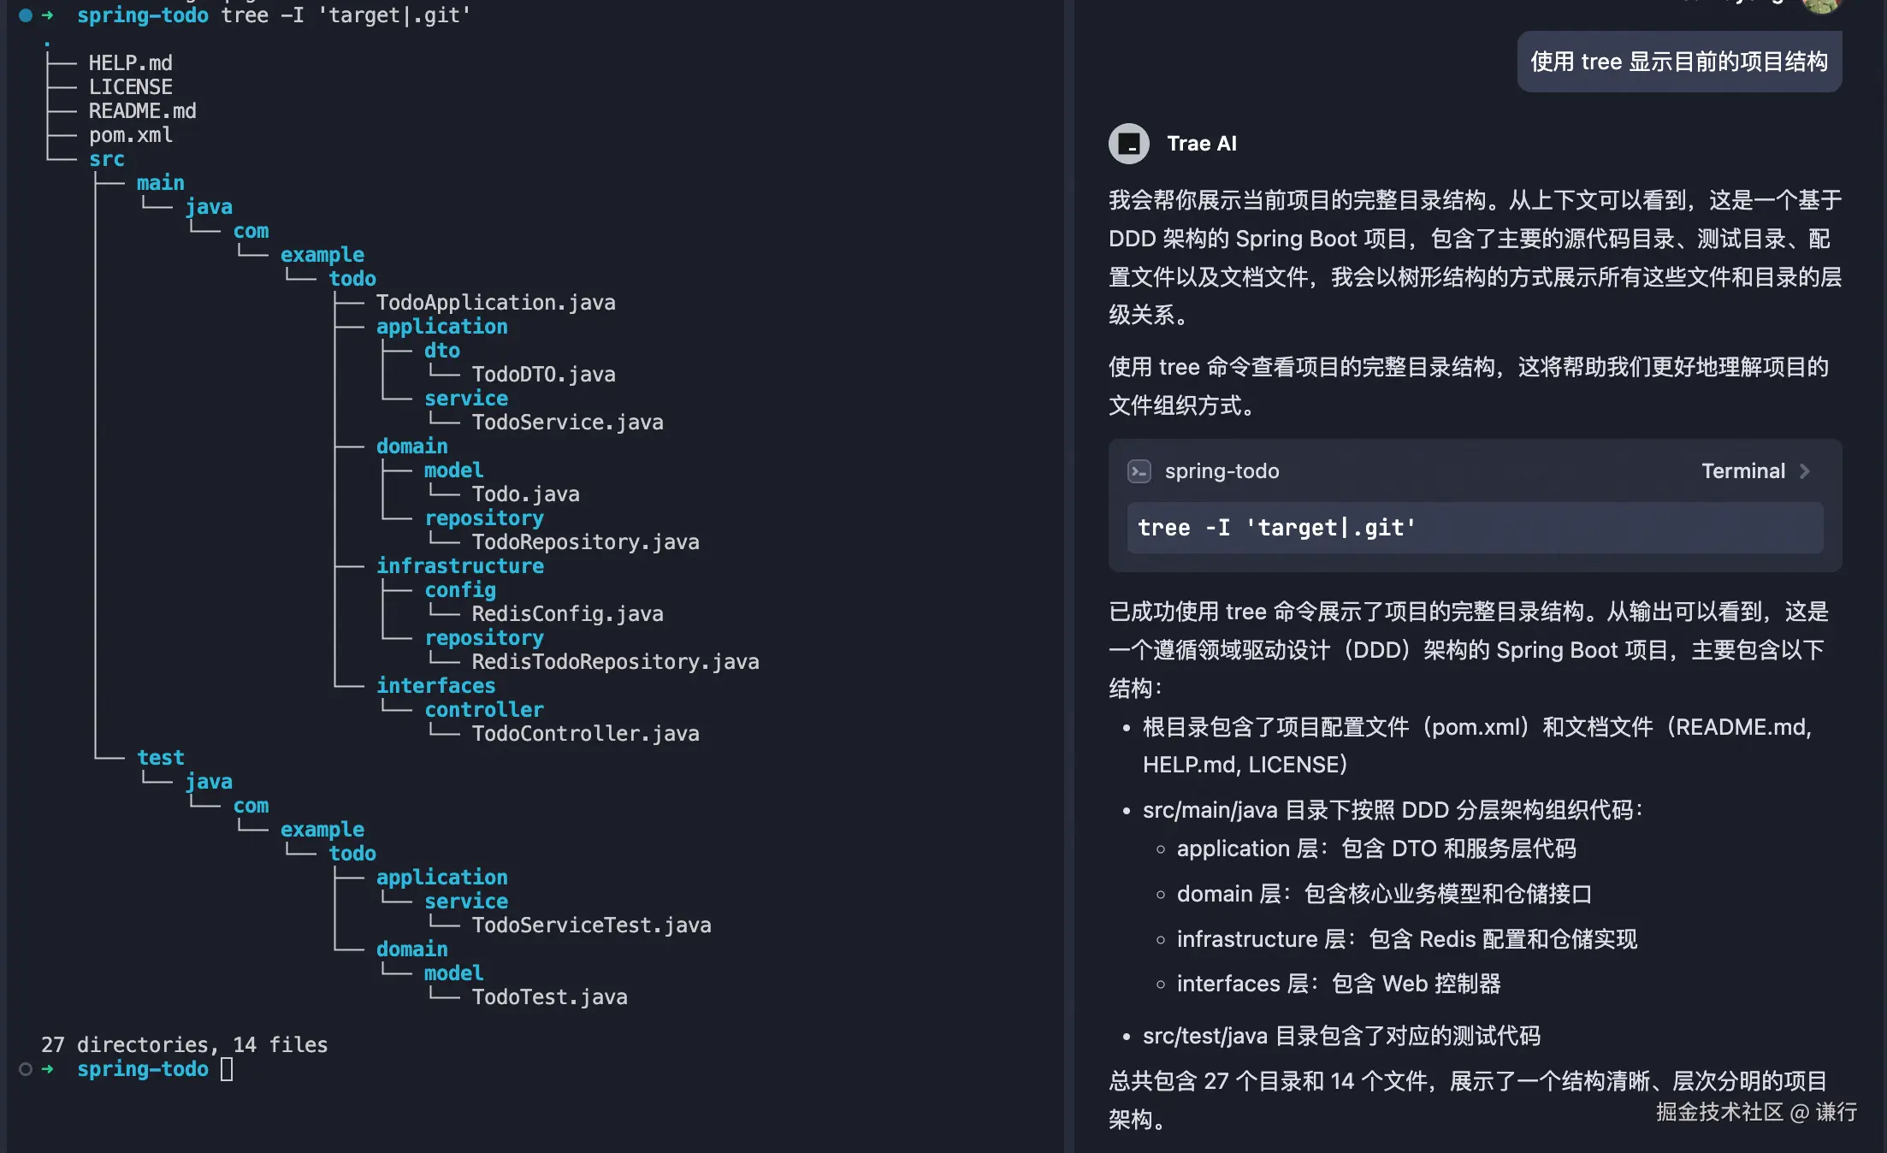Click the green arrow on the tree command line

tap(48, 15)
